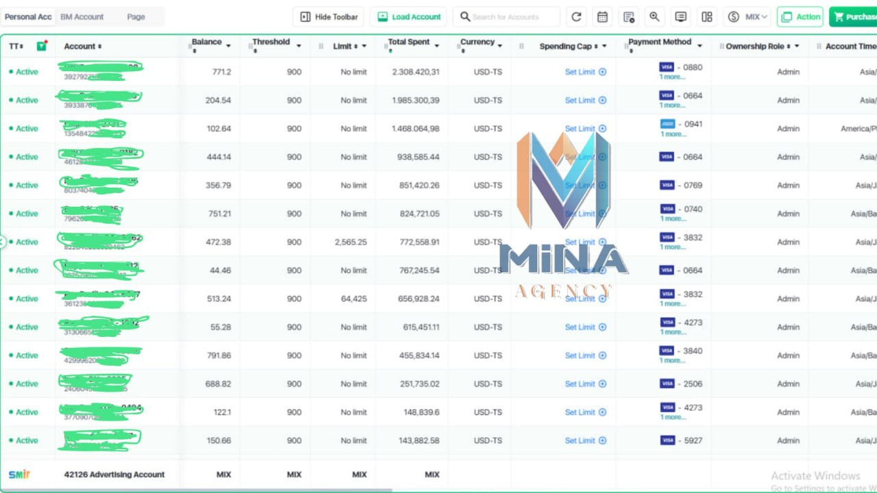The width and height of the screenshot is (877, 493).
Task: Click the Amex card icon ending 0941
Action: 667,124
